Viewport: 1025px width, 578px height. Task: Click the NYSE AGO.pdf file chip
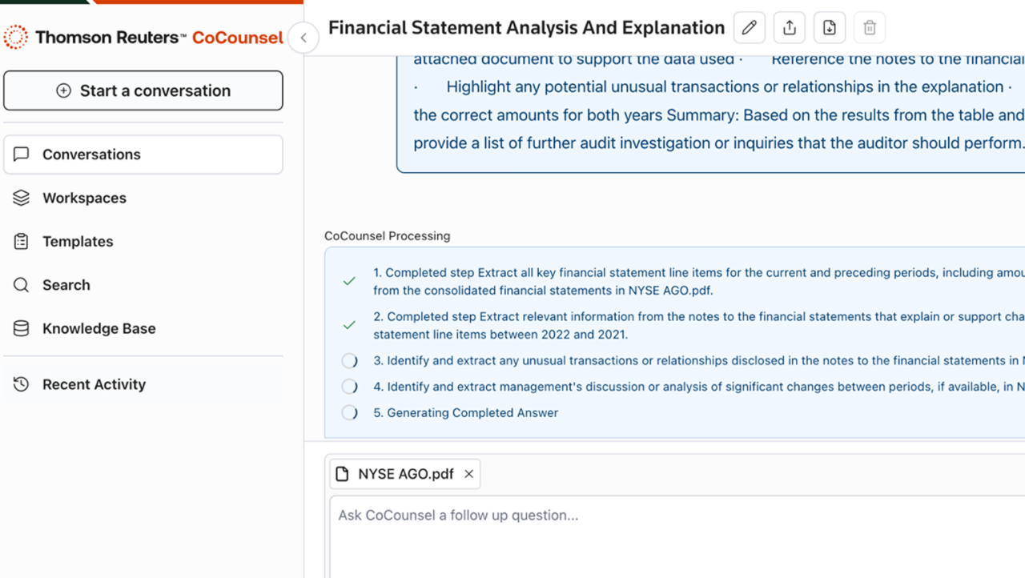[396, 474]
